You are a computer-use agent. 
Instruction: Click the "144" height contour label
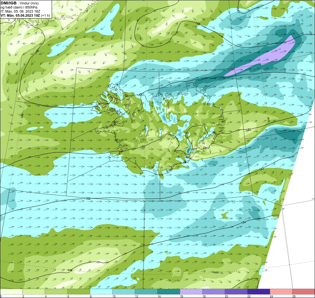coord(238,9)
